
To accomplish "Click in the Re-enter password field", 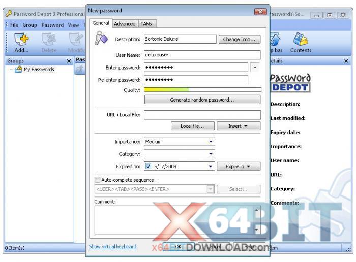I will (196, 80).
